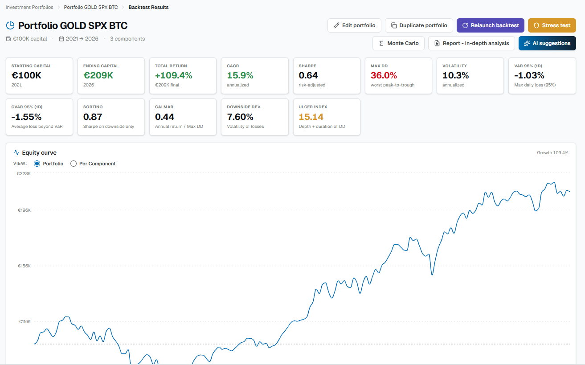
Task: Run the Stress test
Action: click(x=552, y=25)
